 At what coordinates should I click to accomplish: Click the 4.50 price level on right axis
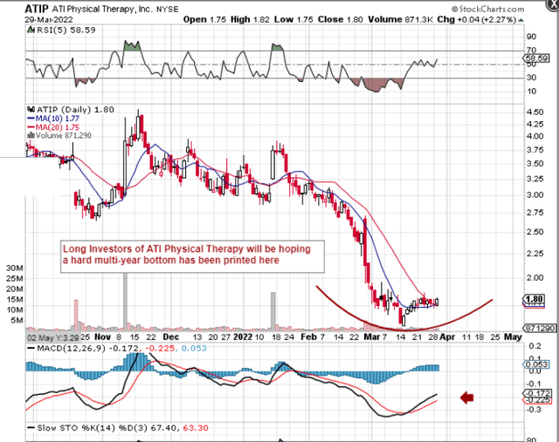(535, 112)
